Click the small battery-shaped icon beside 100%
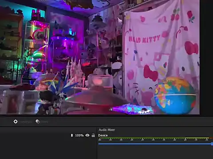The width and height of the screenshot is (213, 159). (x=72, y=135)
